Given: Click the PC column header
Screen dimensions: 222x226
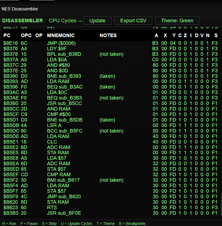Looking at the screenshot, I should click(7, 35).
